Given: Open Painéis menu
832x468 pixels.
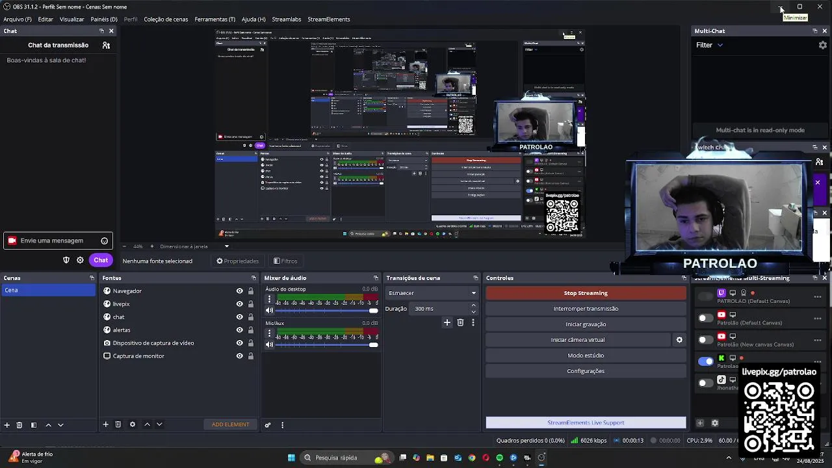Looking at the screenshot, I should click(x=104, y=19).
